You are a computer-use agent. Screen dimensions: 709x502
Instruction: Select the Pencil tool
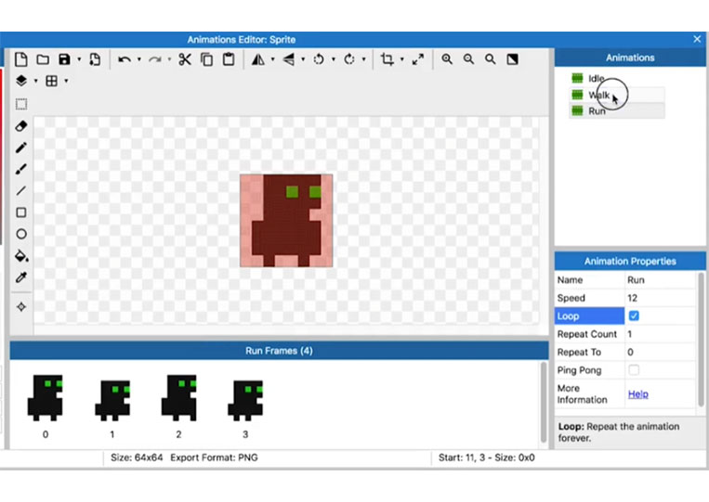tap(21, 148)
